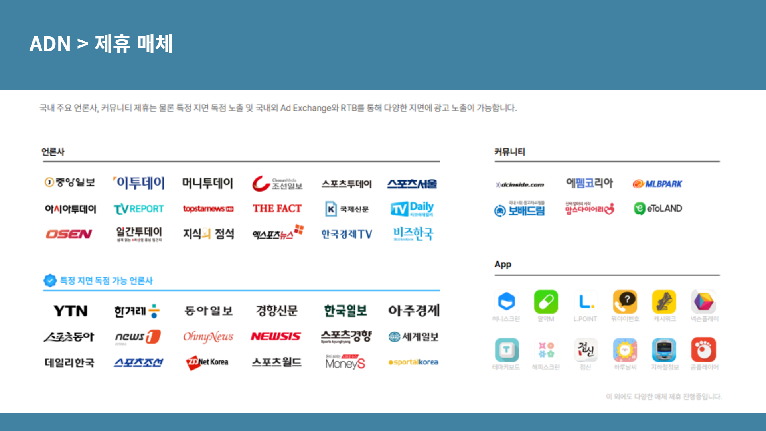
Task: Click the 'ADN > 제휴 매체' slide title
Action: tap(101, 43)
